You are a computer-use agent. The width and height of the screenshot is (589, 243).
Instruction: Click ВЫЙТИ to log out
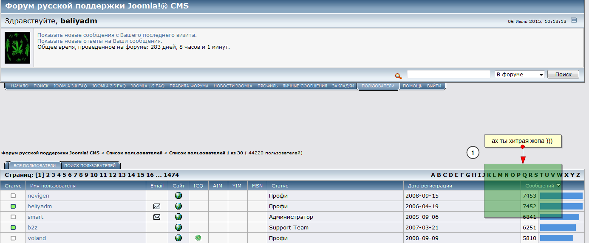pyautogui.click(x=434, y=86)
